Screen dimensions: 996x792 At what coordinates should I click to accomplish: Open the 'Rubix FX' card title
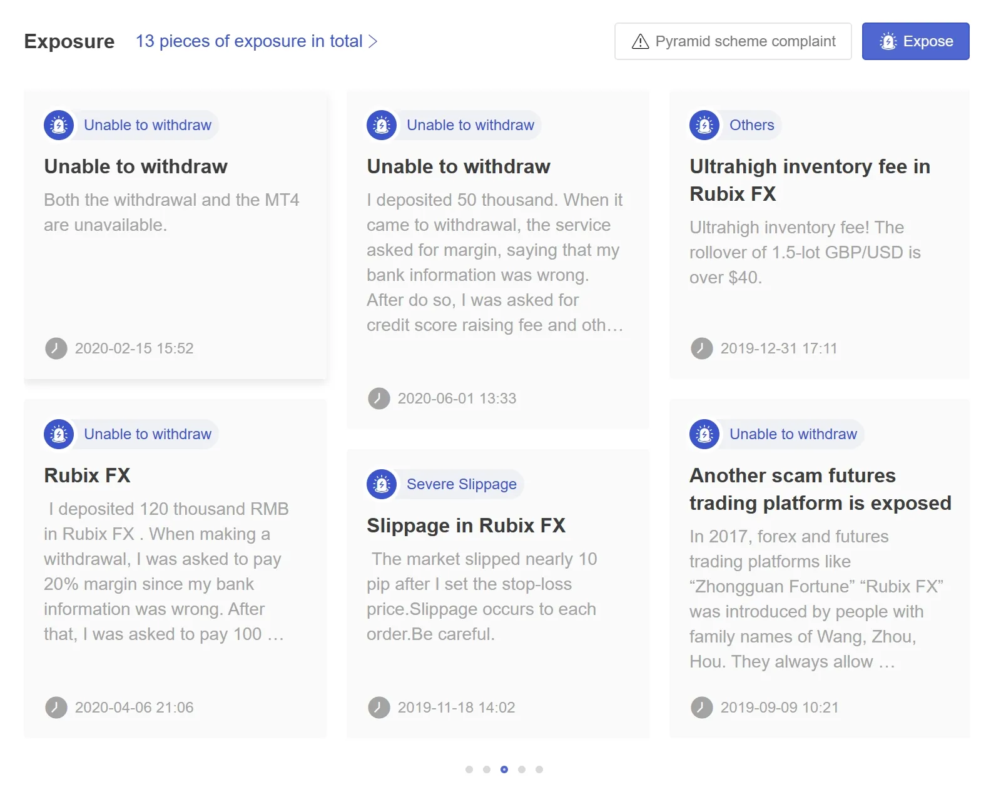pos(87,475)
